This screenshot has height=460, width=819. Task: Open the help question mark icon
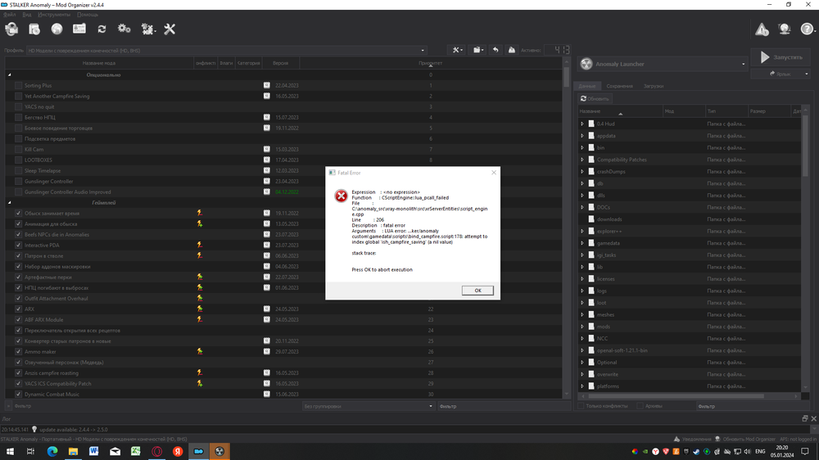807,29
